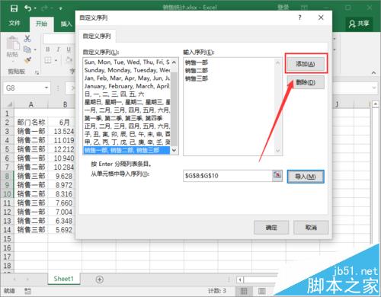The image size is (381, 297).
Task: Toggle Underline formatting button
Action: 69,49
